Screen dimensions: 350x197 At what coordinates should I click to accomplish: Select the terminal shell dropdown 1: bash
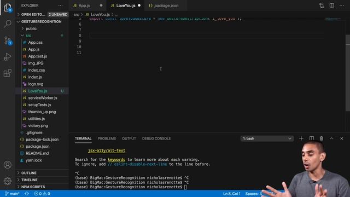click(x=267, y=138)
